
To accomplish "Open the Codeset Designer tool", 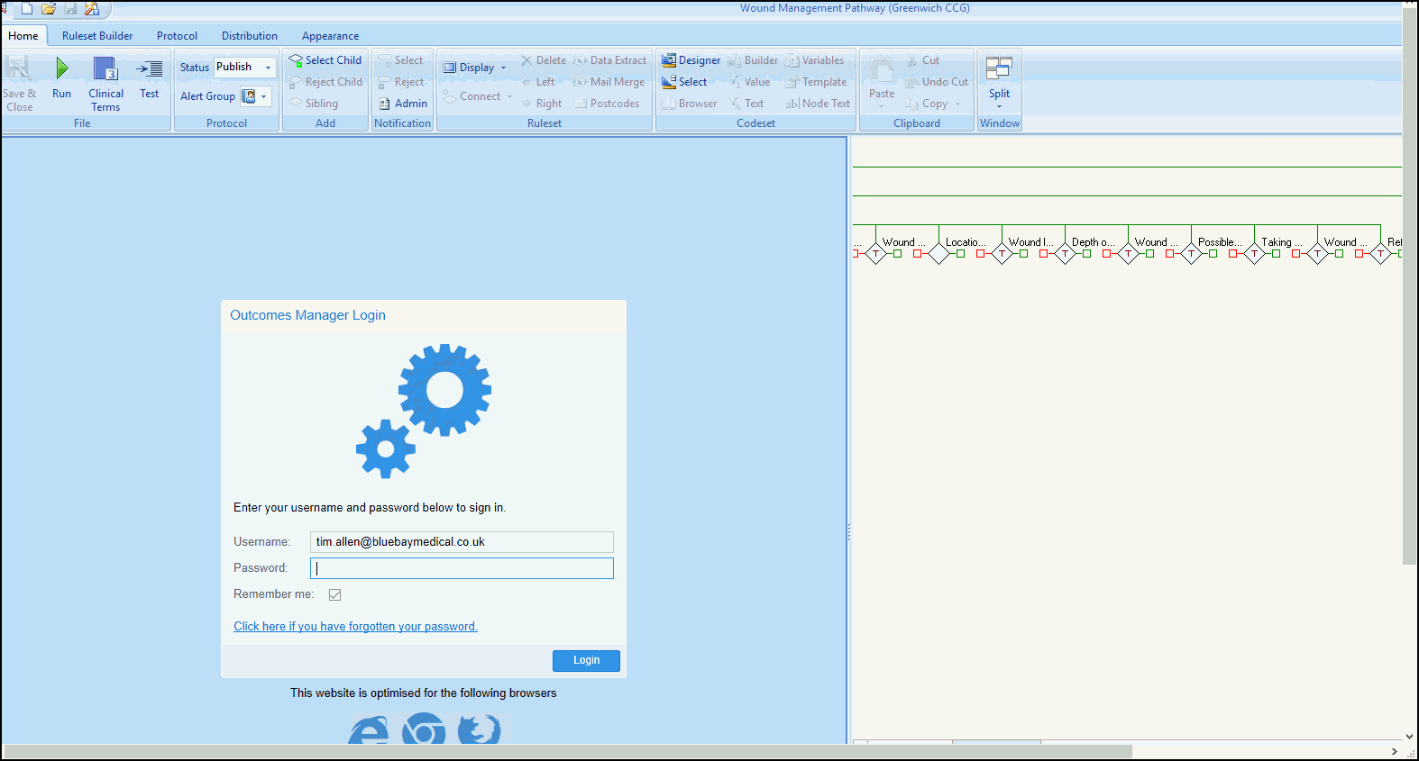I will tap(669, 60).
